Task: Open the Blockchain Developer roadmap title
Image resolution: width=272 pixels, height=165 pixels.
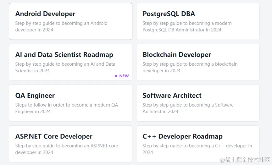Action: 177,55
